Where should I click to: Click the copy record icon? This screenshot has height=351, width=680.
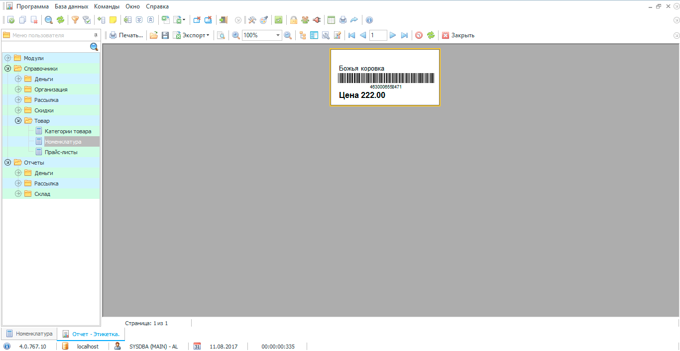pos(22,20)
